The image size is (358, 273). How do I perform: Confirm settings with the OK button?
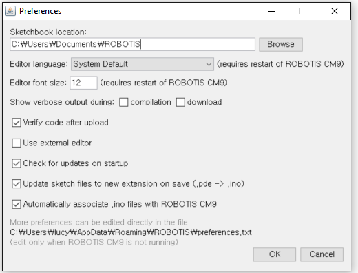(x=275, y=254)
